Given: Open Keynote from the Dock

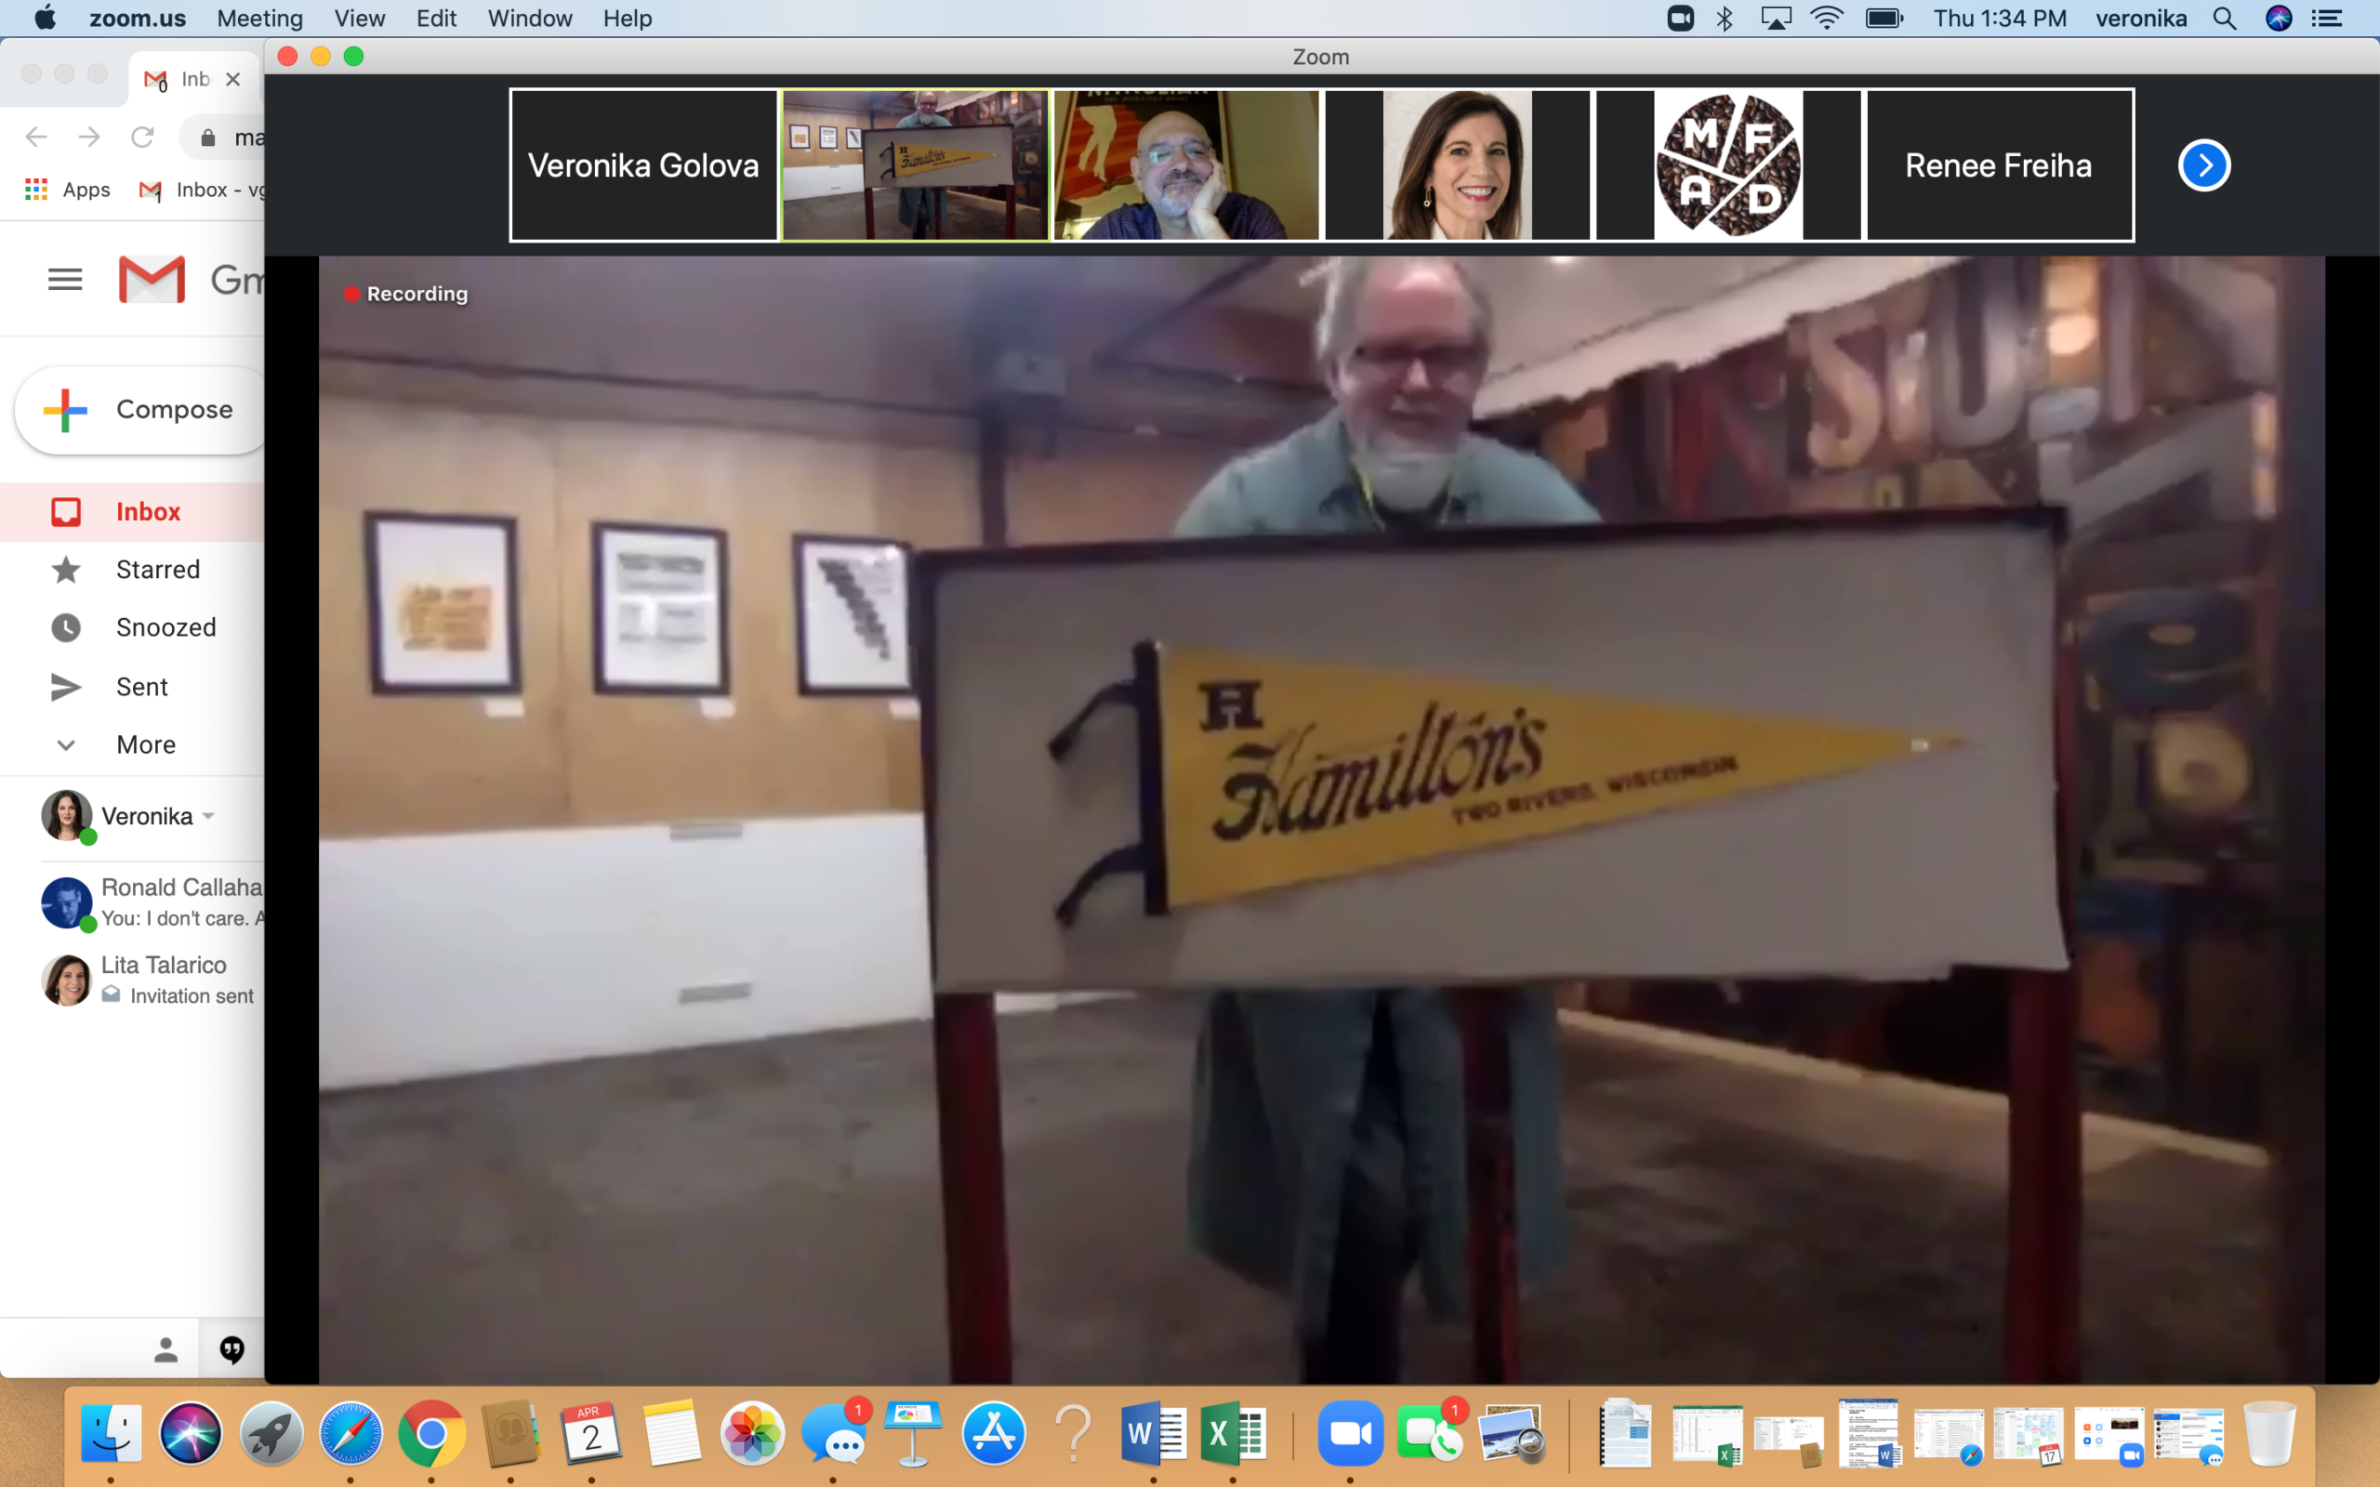Looking at the screenshot, I should point(914,1433).
